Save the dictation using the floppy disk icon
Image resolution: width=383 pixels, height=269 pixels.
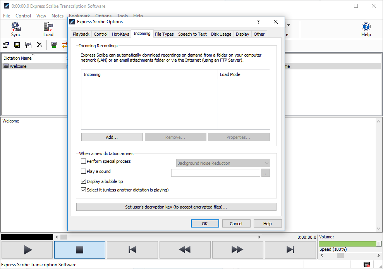(x=17, y=45)
